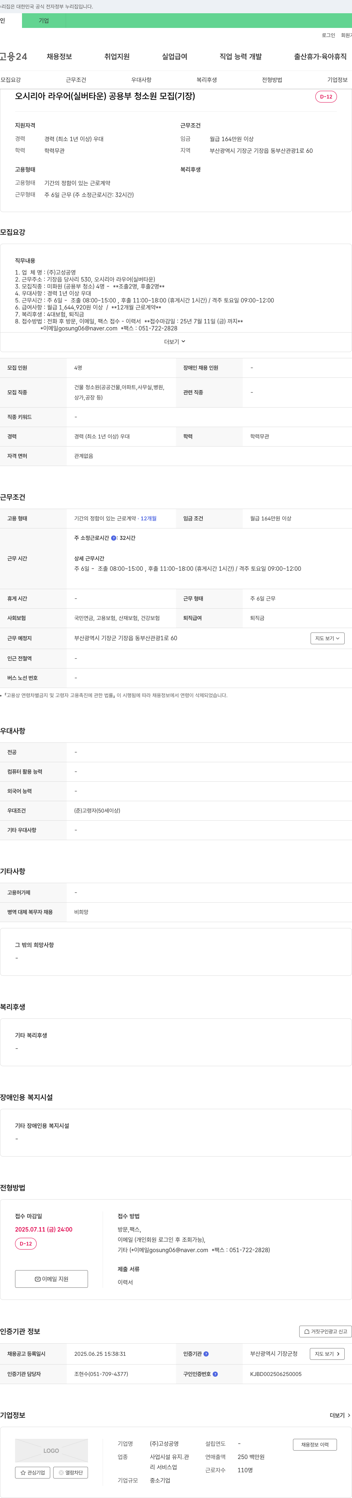Click the 모집 인원 value 4명
The height and width of the screenshot is (1498, 352).
click(x=78, y=368)
